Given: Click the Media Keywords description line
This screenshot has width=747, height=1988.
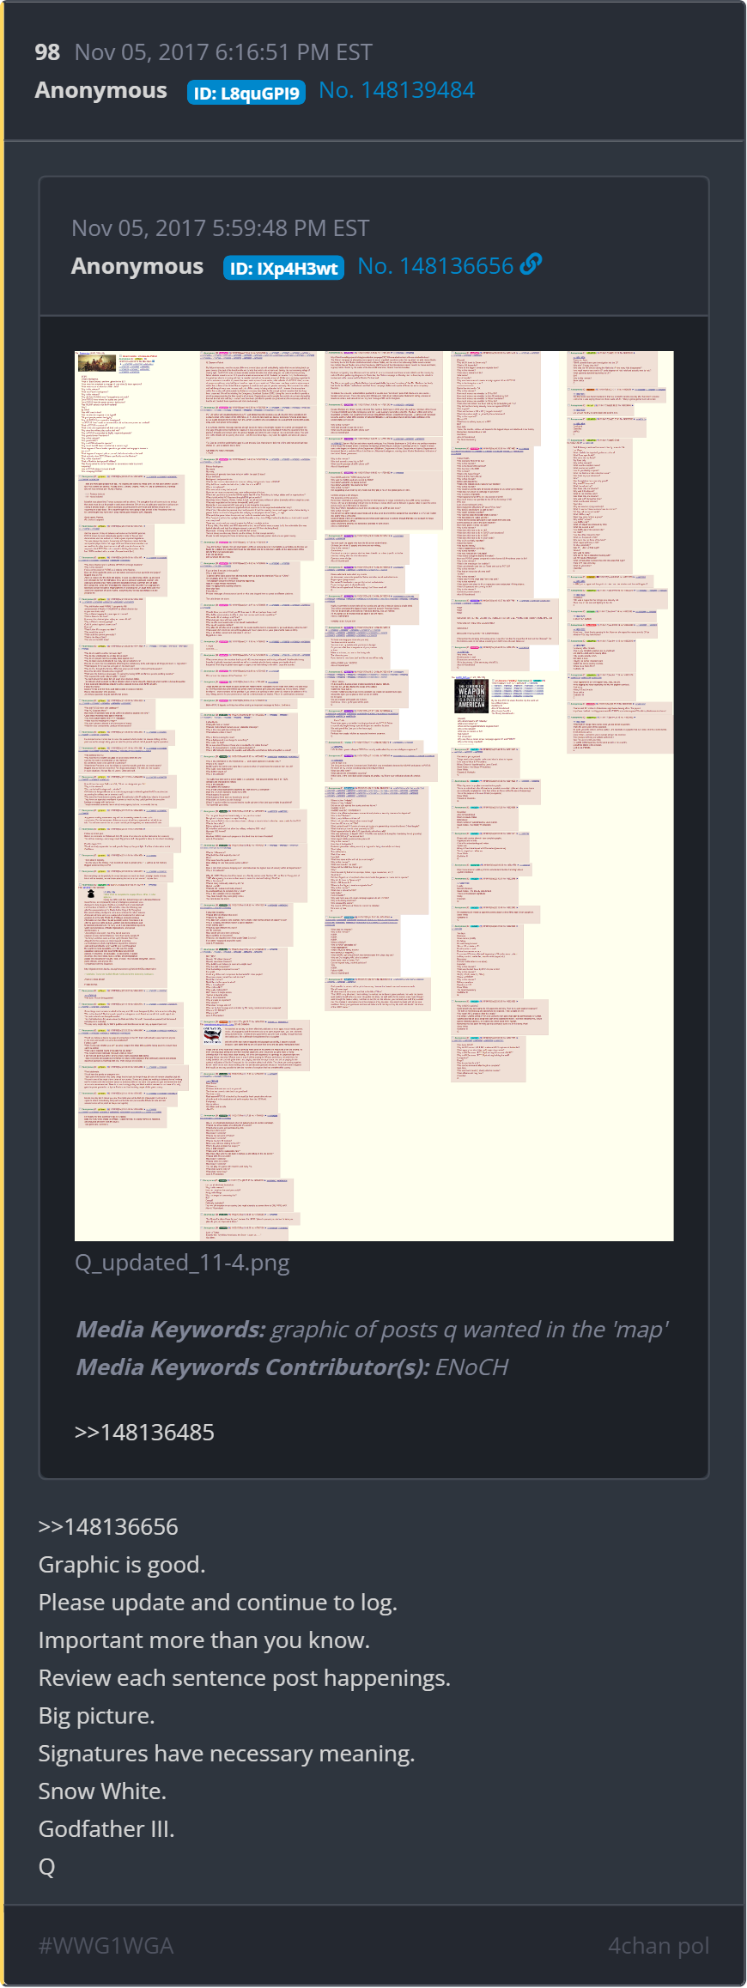Looking at the screenshot, I should 373,1330.
